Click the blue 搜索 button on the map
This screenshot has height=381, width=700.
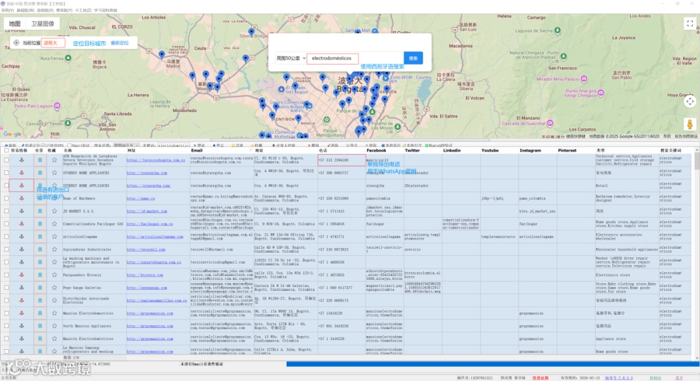click(x=414, y=58)
